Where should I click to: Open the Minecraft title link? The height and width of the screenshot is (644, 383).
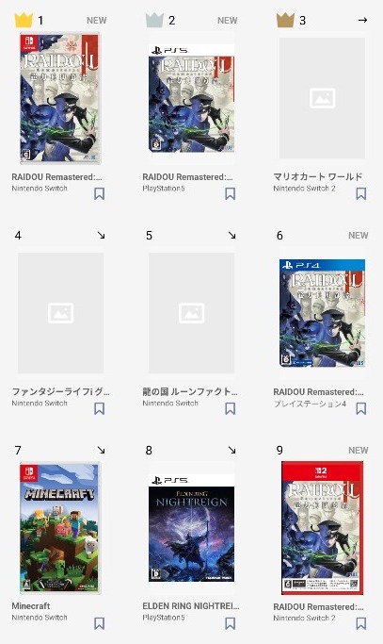(31, 605)
